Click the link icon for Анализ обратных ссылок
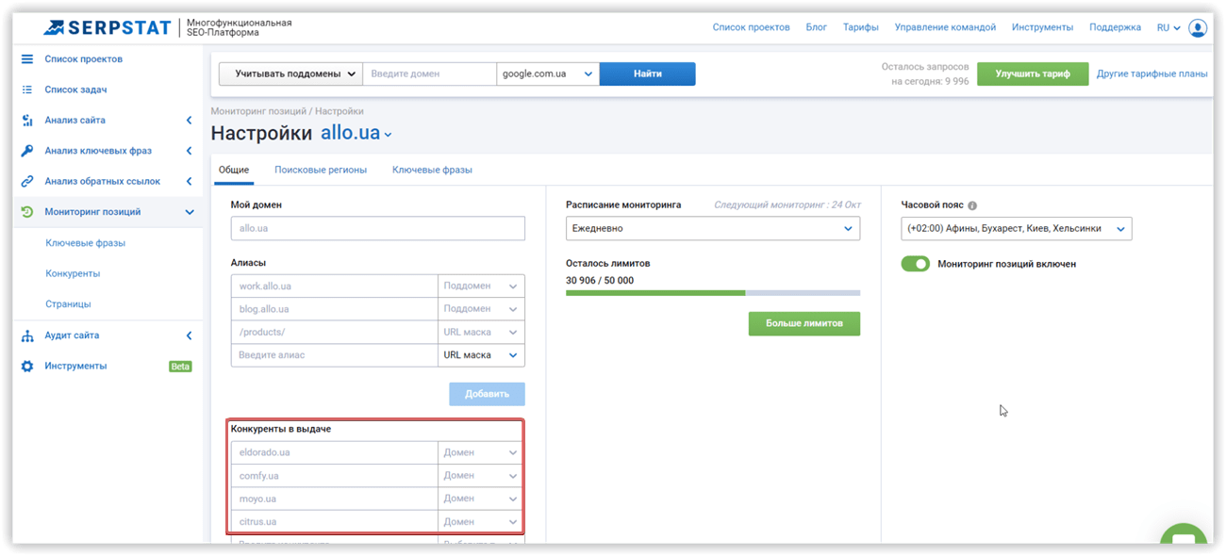This screenshot has width=1226, height=556. point(27,181)
